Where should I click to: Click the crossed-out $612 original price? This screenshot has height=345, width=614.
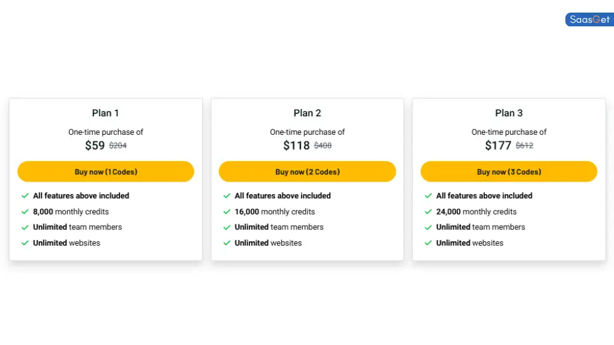(x=524, y=146)
